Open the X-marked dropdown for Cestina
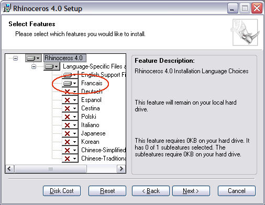 pyautogui.click(x=70, y=108)
